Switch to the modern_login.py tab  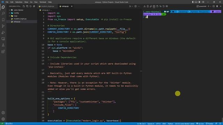48,6
